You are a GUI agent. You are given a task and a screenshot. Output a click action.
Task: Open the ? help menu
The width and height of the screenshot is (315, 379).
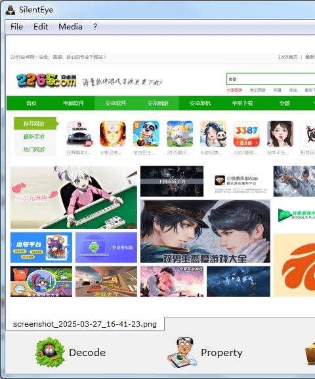(x=95, y=27)
